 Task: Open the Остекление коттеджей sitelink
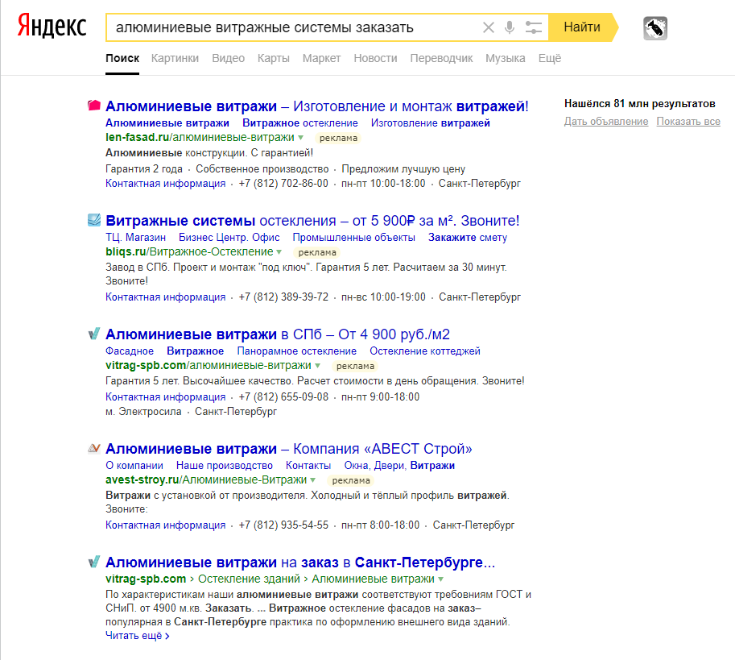(x=425, y=351)
